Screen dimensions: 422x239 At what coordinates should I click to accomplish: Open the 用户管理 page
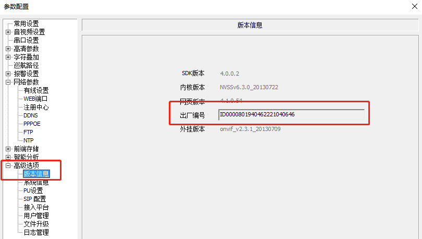click(x=36, y=216)
